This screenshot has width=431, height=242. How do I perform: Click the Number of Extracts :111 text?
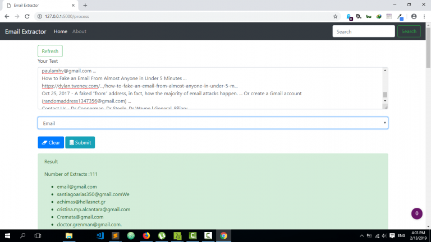(71, 174)
